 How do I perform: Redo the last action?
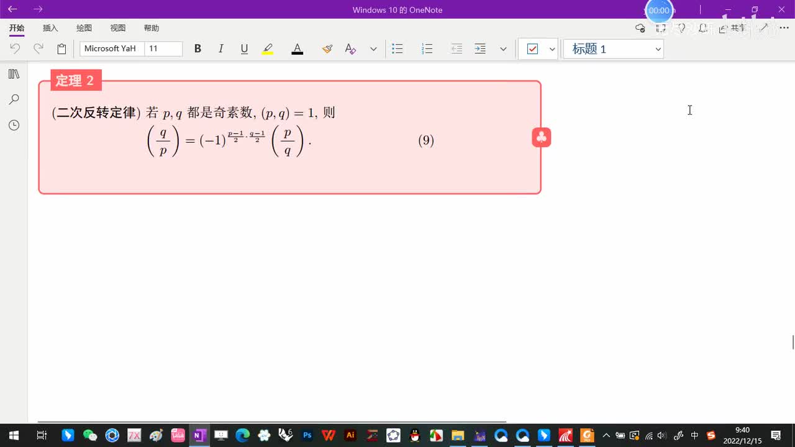click(39, 48)
